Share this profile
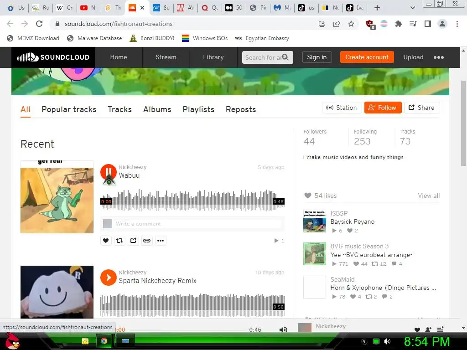Viewport: 467px width, 350px height. point(422,108)
